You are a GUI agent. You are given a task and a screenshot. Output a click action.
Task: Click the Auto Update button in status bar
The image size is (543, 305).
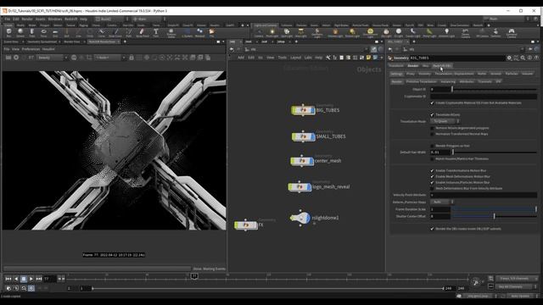point(520,296)
